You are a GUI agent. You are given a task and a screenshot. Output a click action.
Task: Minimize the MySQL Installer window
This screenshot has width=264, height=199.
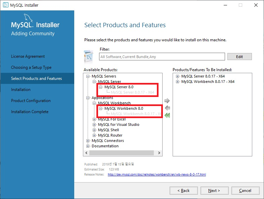[x=225, y=5]
